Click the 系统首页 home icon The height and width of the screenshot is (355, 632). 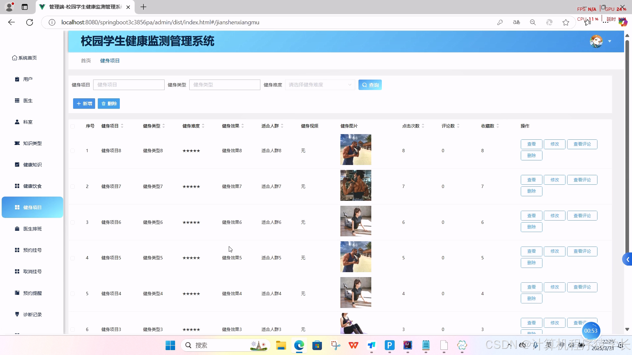(x=14, y=57)
